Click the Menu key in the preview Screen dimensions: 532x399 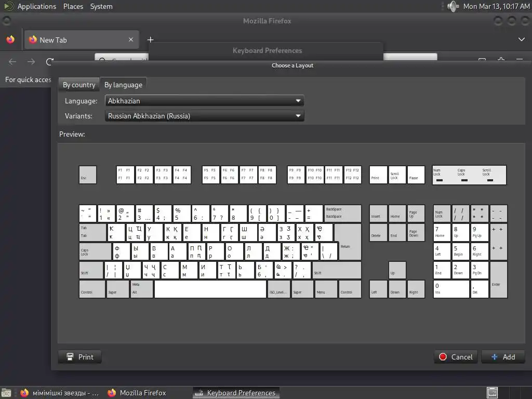pyautogui.click(x=326, y=289)
